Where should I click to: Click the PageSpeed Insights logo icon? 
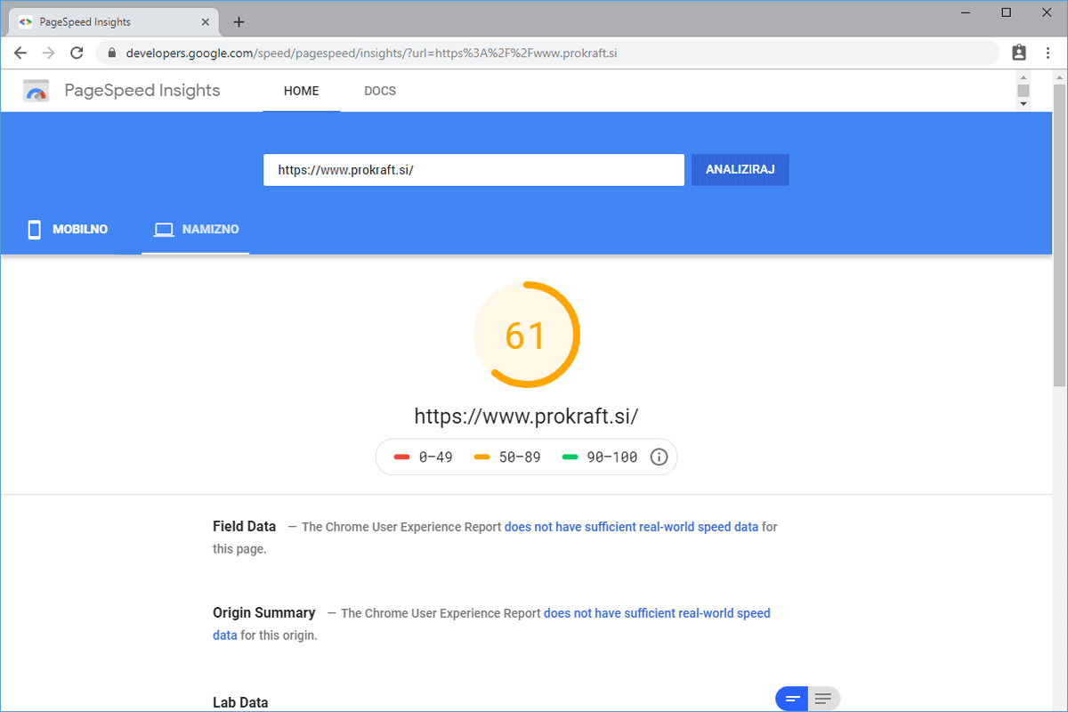36,91
